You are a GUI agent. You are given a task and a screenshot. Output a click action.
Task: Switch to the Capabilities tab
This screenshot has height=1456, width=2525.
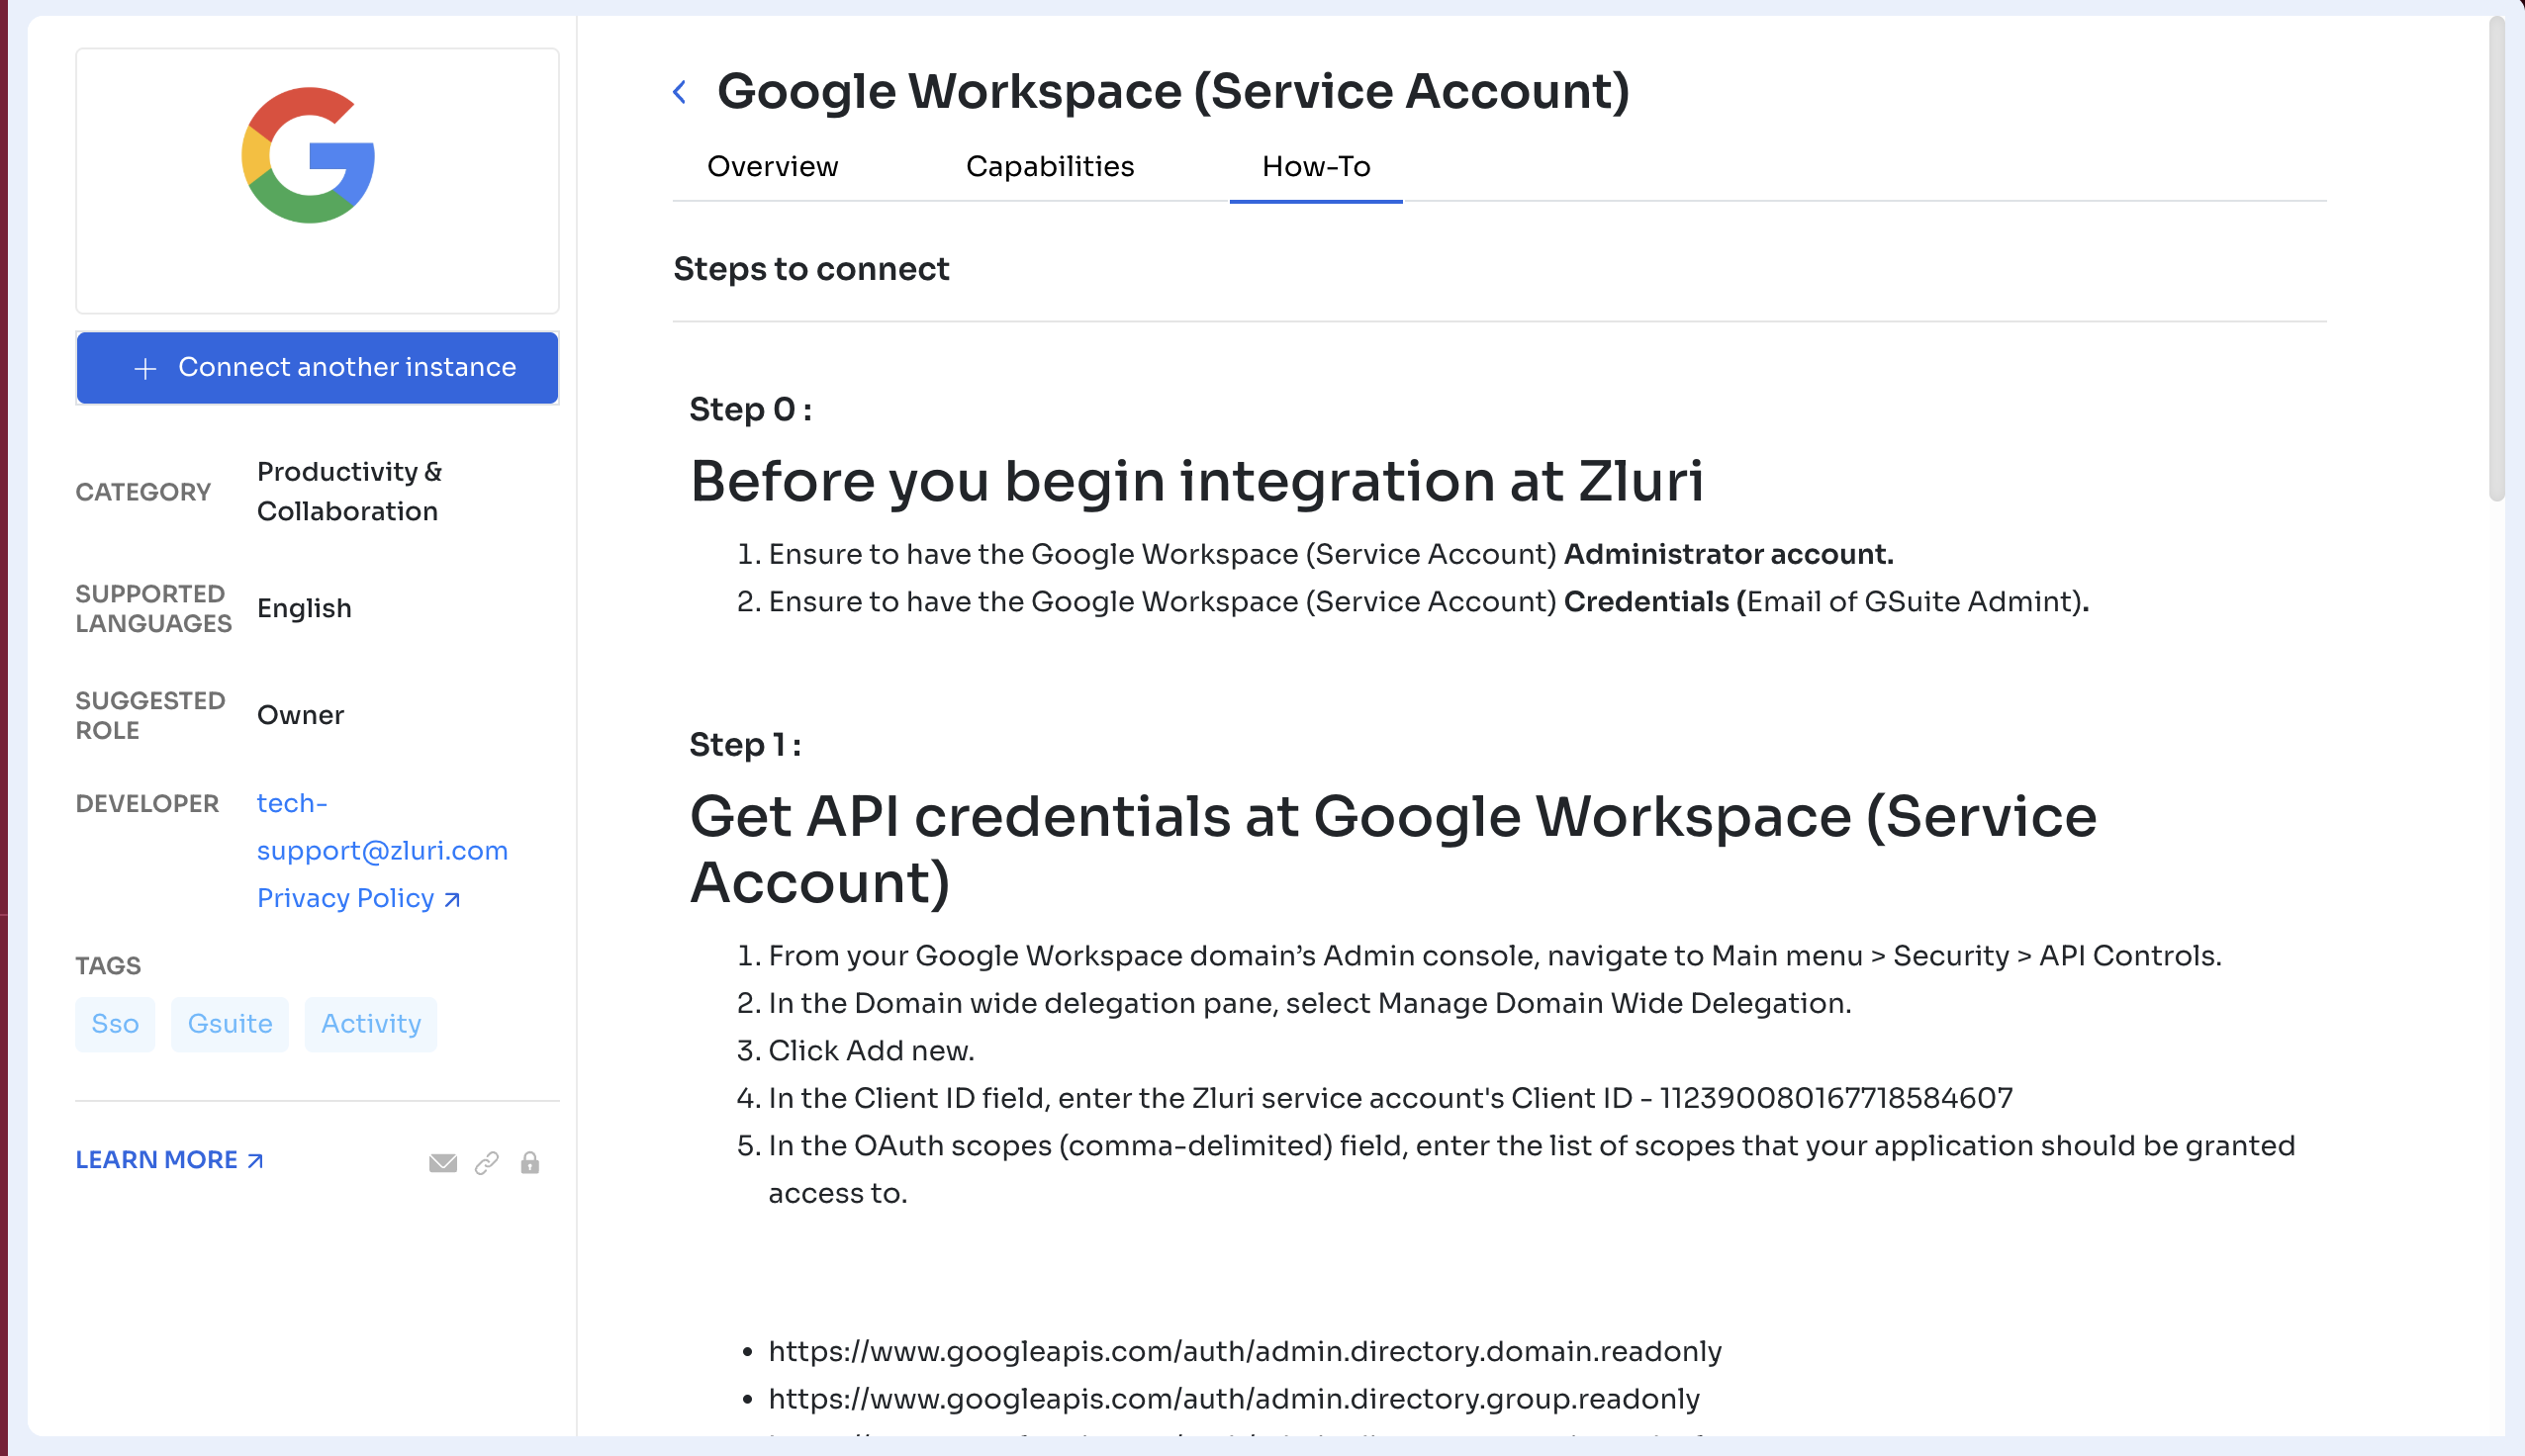1049,166
